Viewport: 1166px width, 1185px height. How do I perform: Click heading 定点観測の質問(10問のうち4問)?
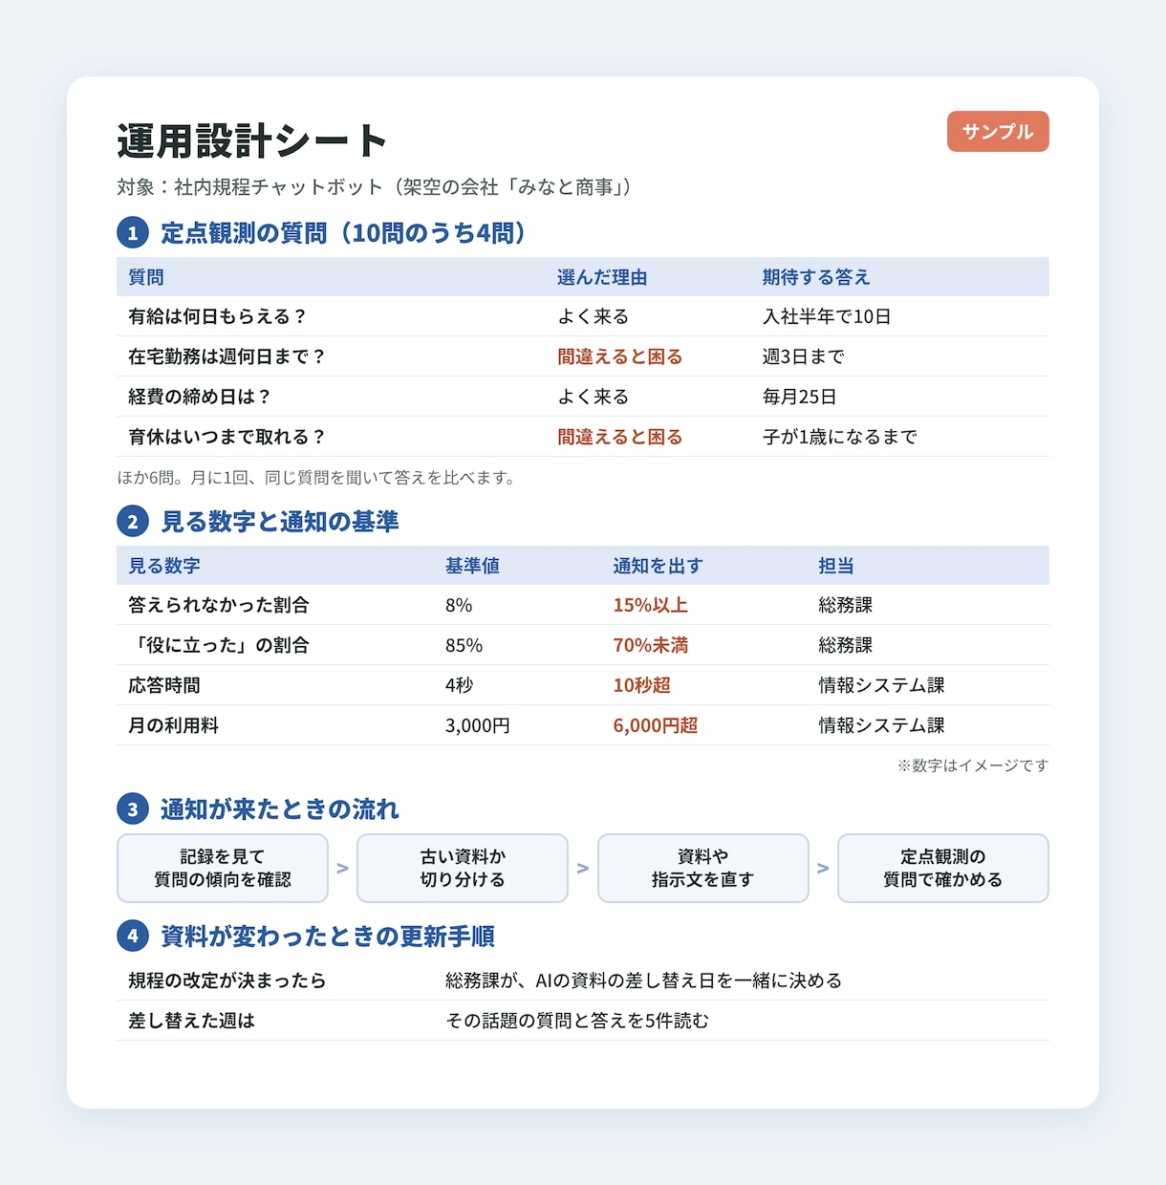click(x=344, y=233)
